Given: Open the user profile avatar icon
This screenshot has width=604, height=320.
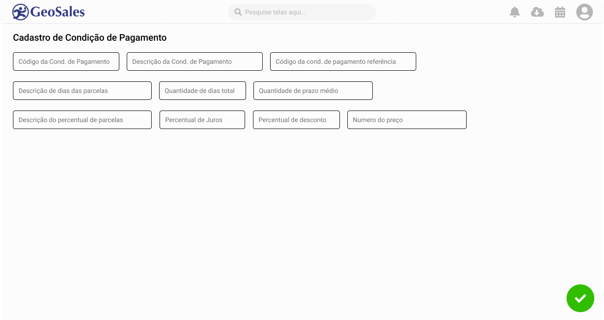Looking at the screenshot, I should (x=585, y=12).
